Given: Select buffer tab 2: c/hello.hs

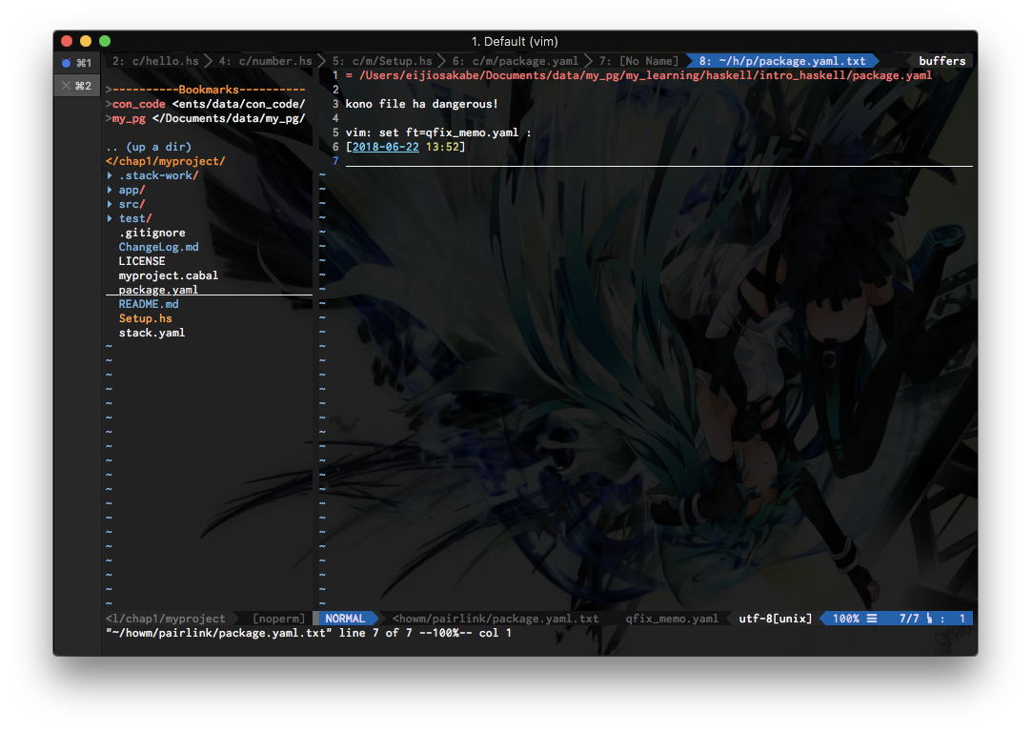Looking at the screenshot, I should (155, 61).
